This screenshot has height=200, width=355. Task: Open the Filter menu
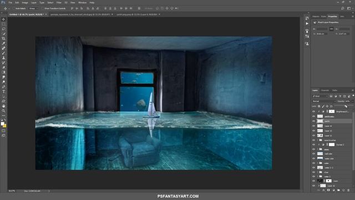pyautogui.click(x=59, y=2)
